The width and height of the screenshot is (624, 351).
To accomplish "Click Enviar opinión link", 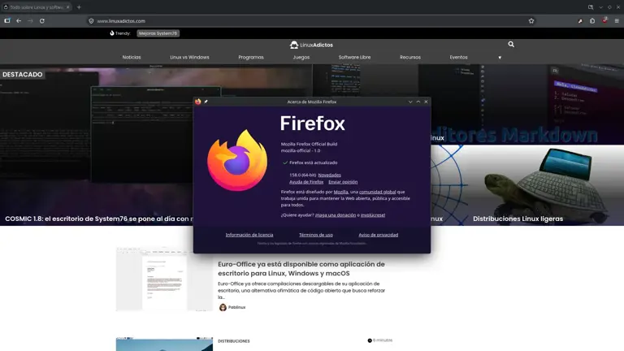I will (343, 182).
